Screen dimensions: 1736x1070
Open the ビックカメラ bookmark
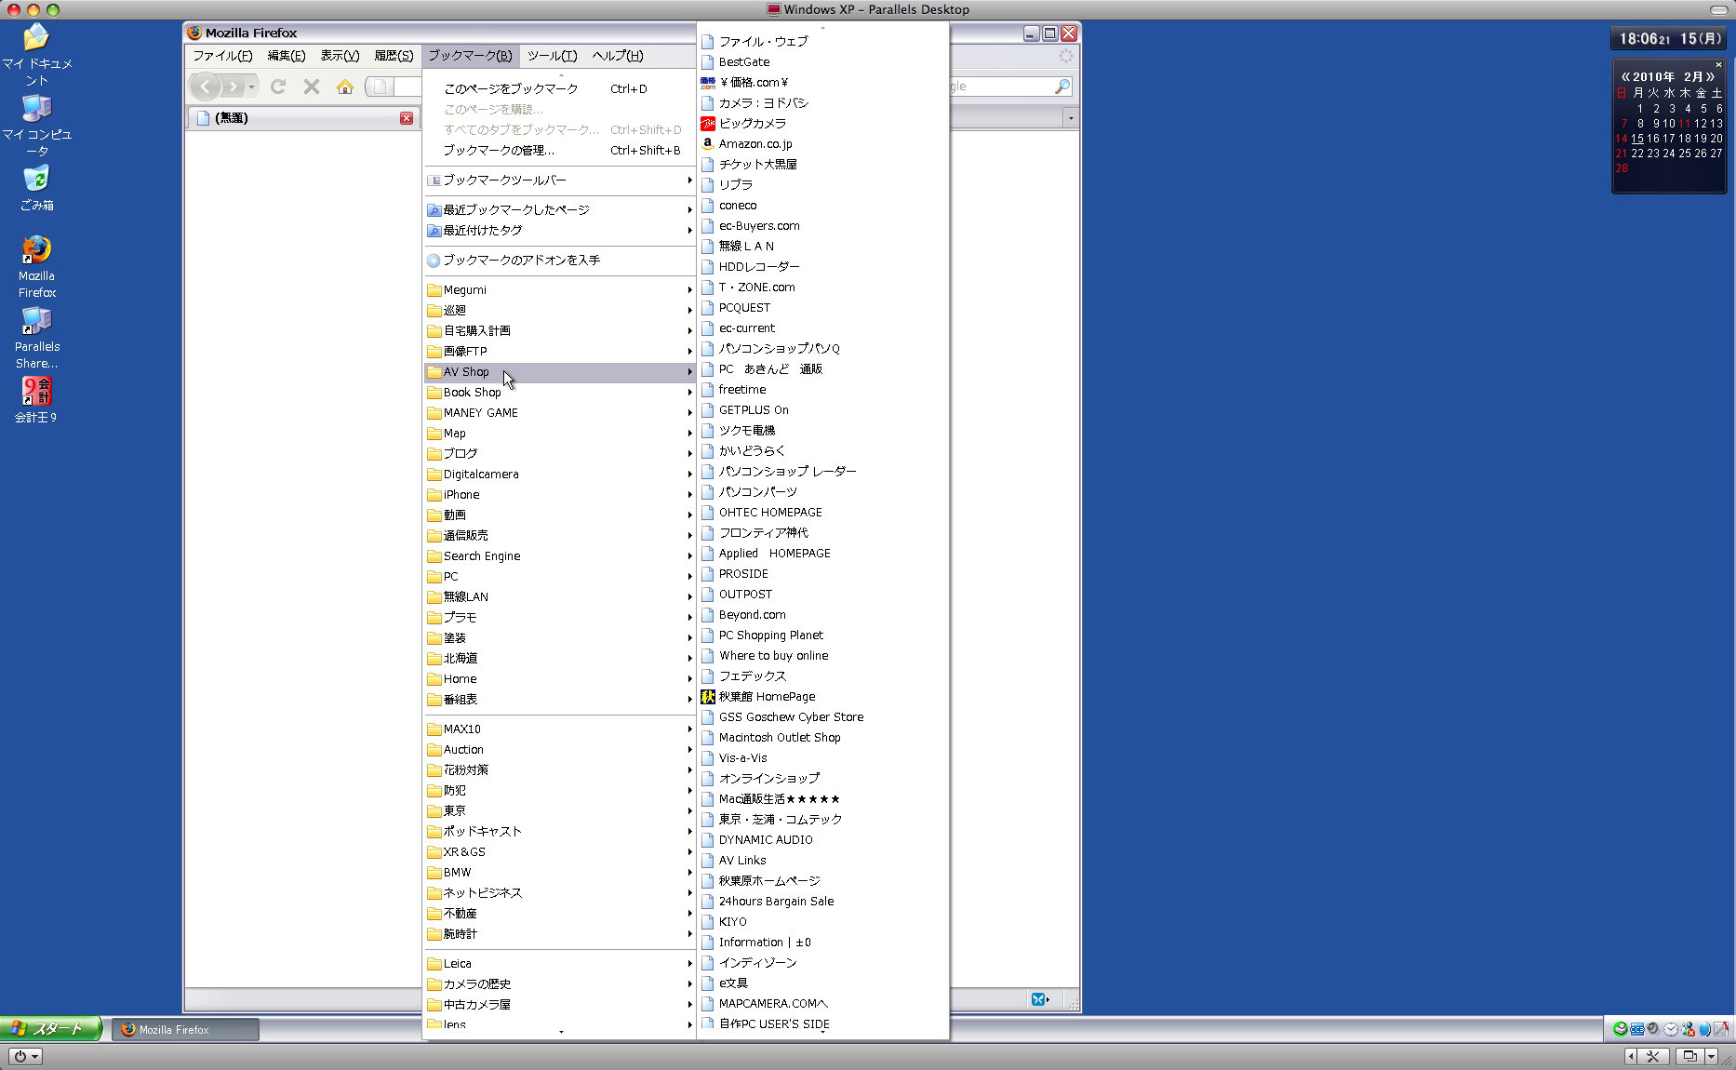pyautogui.click(x=822, y=123)
